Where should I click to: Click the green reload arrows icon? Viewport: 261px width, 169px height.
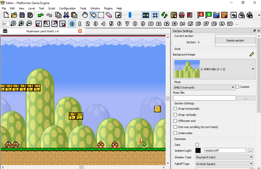(164, 15)
